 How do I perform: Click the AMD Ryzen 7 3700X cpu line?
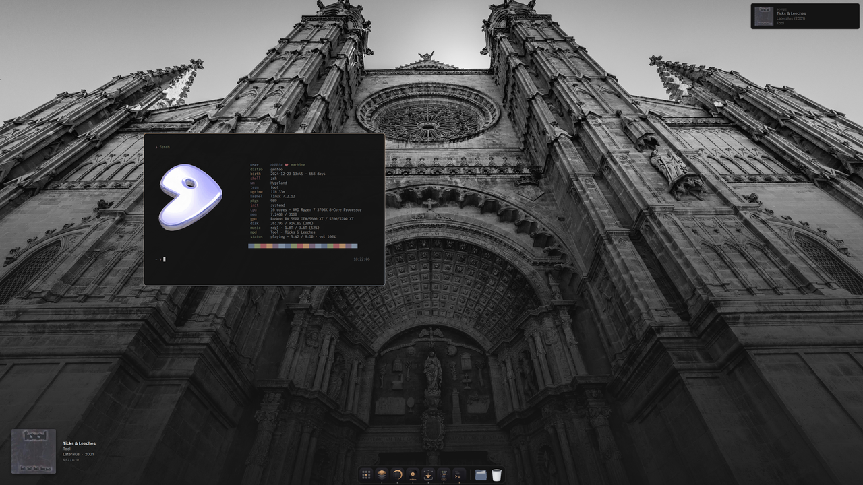pyautogui.click(x=316, y=209)
